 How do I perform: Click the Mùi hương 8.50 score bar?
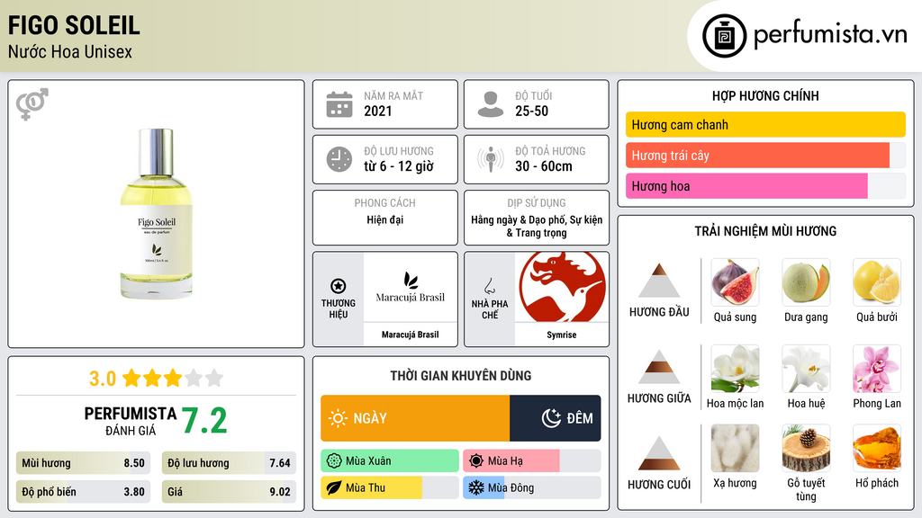click(83, 463)
